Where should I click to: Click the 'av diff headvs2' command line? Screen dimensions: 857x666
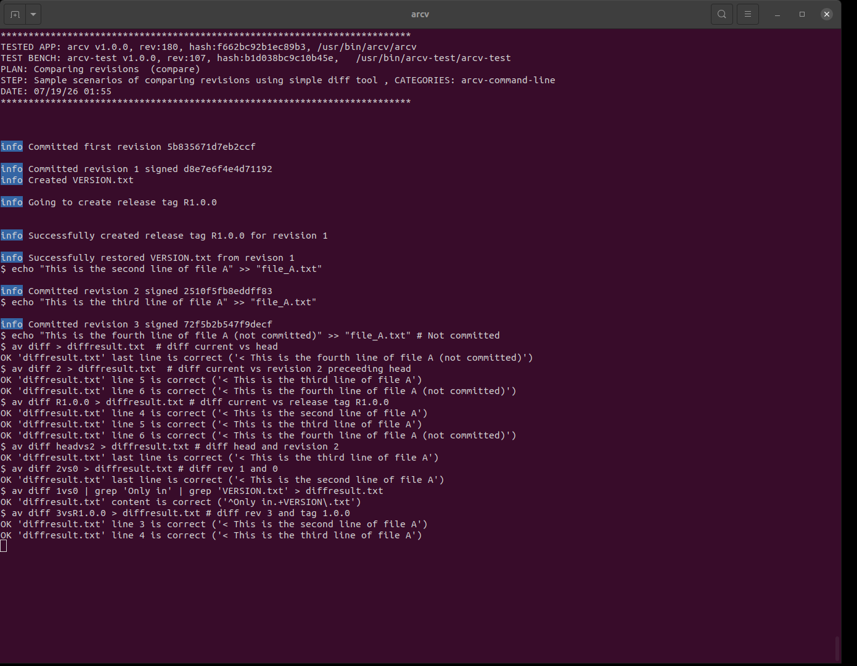coord(170,446)
